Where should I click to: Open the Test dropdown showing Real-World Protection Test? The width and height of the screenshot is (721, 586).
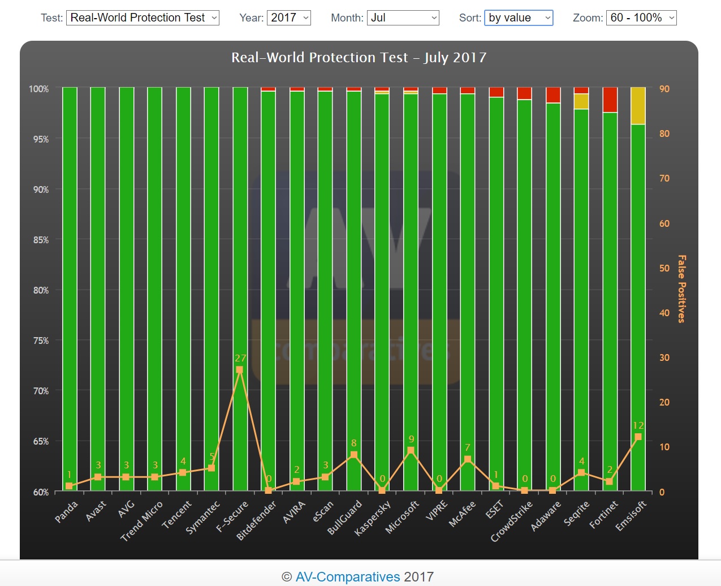pyautogui.click(x=143, y=18)
